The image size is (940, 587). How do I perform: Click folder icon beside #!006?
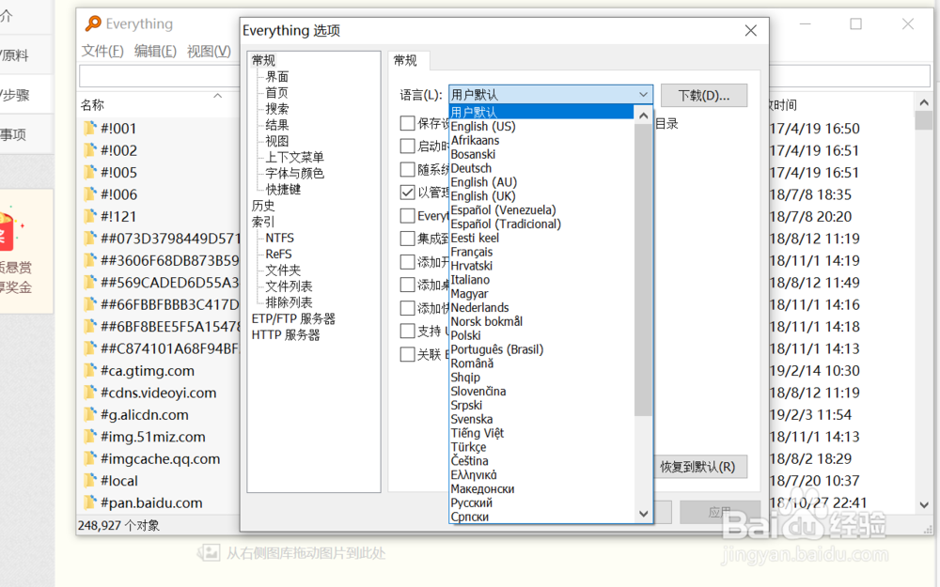pos(90,194)
